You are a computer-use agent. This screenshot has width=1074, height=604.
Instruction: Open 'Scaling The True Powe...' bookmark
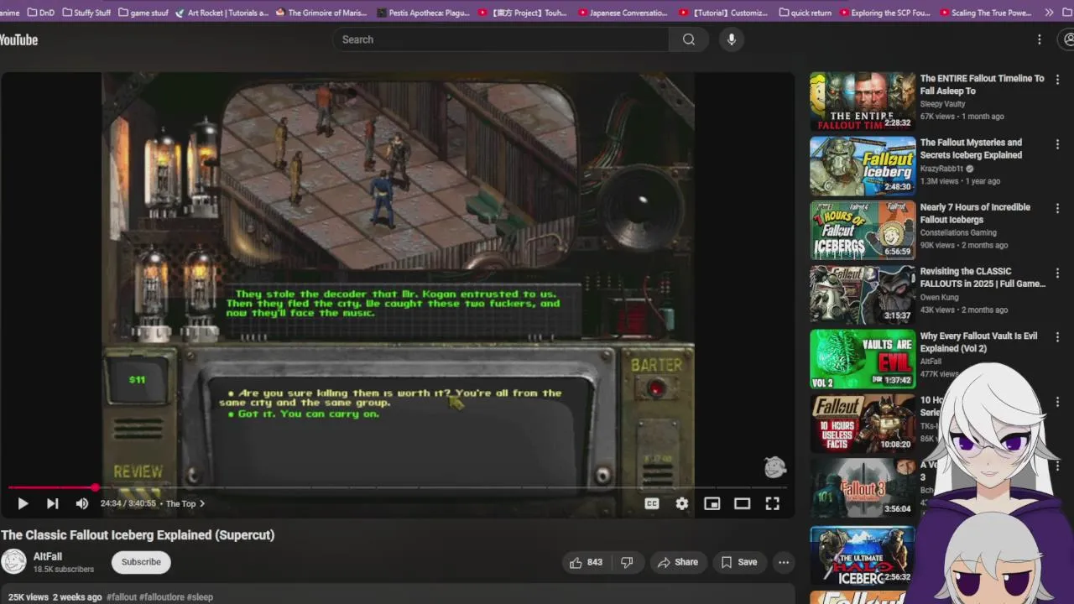coord(986,13)
